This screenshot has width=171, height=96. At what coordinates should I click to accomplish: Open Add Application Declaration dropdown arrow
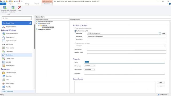(8, 12)
